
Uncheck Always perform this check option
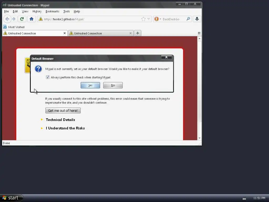click(x=48, y=77)
